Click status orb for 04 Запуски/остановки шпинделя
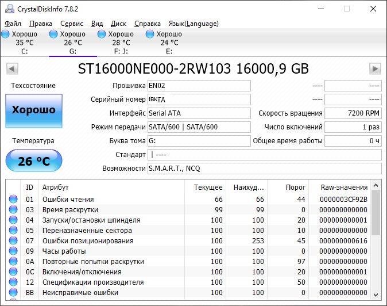This screenshot has width=387, height=306. pyautogui.click(x=13, y=220)
